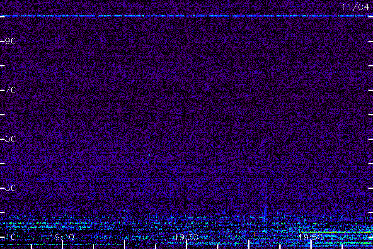The height and width of the screenshot is (249, 373).
Task: Click the 19:10 time label
Action: click(62, 237)
